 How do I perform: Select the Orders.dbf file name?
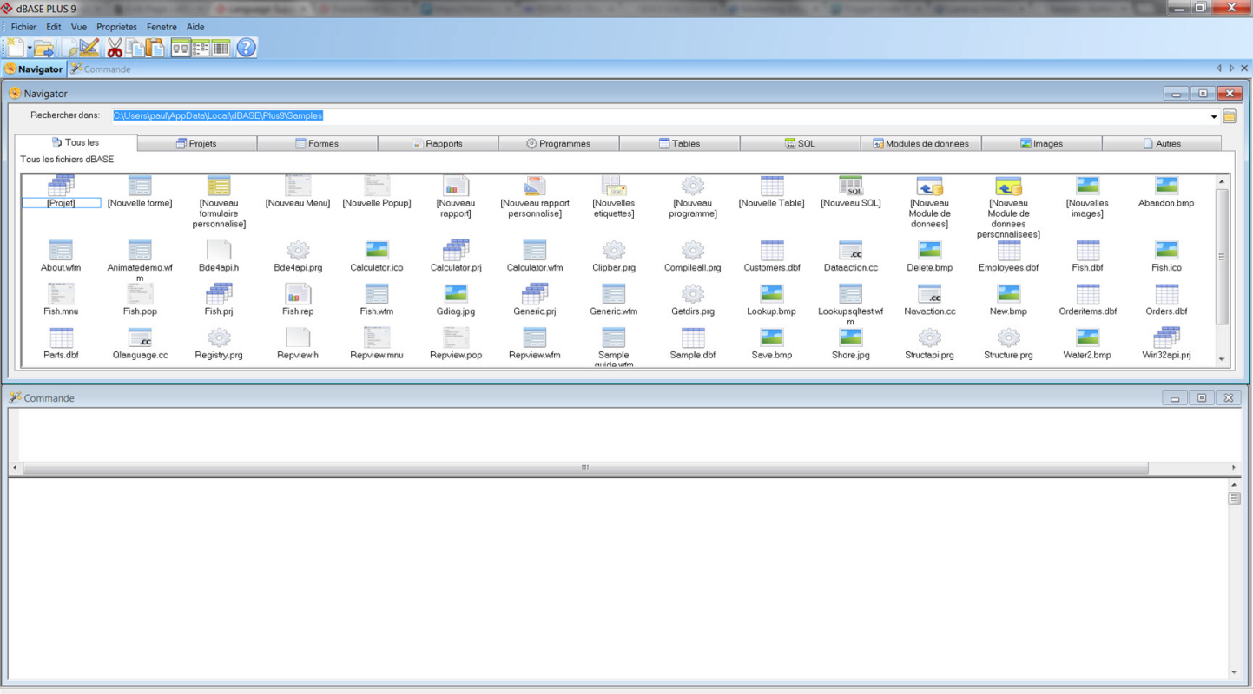click(1166, 311)
